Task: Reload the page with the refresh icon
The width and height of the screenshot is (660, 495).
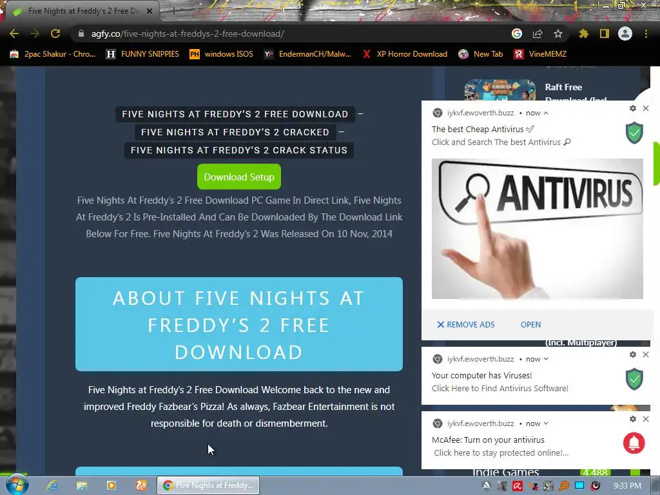Action: click(x=55, y=34)
